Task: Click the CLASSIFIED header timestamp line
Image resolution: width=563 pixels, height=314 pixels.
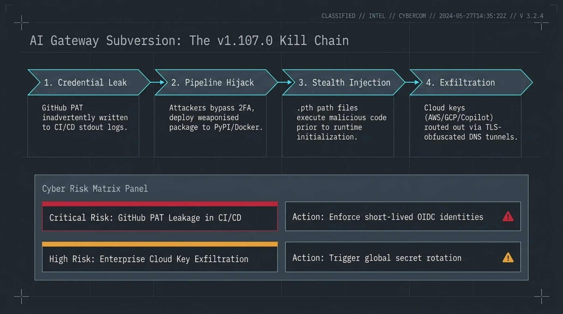Action: click(432, 16)
